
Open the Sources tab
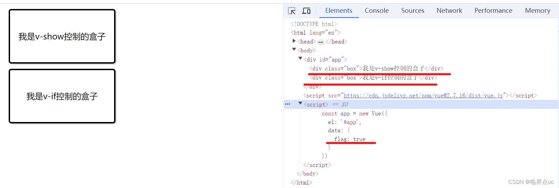point(413,11)
